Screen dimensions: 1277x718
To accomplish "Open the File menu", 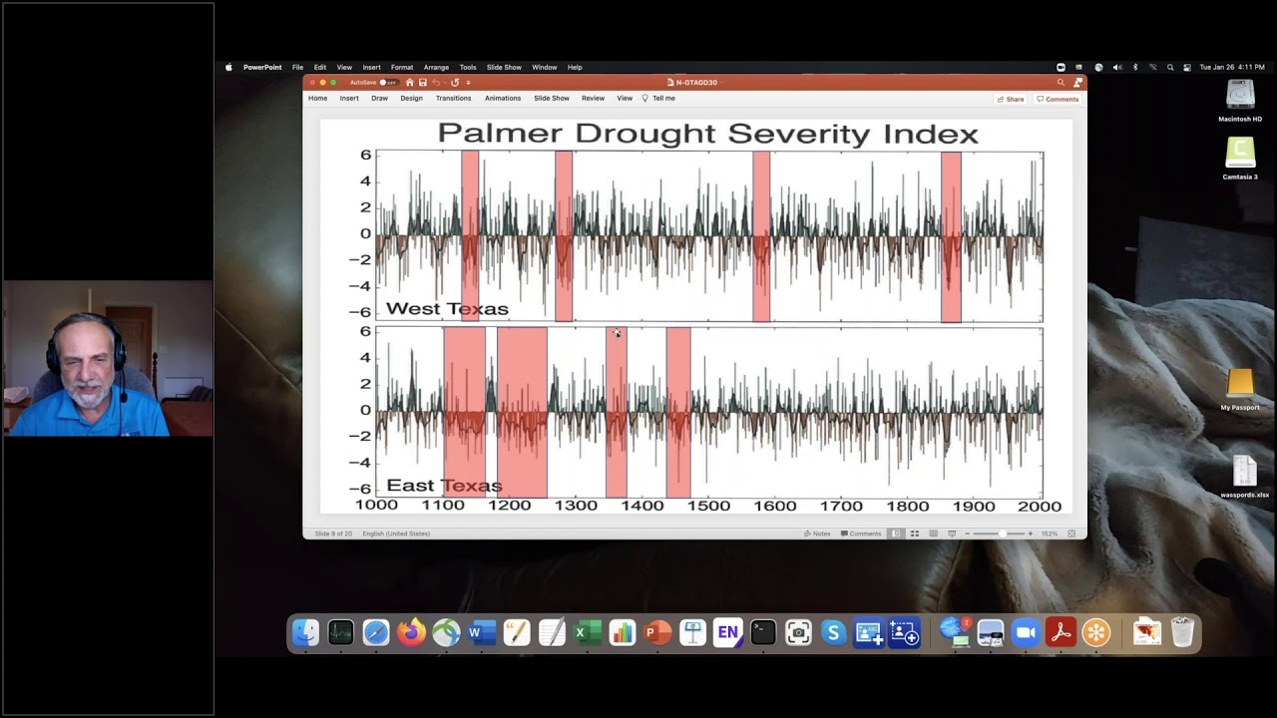I will tap(297, 67).
